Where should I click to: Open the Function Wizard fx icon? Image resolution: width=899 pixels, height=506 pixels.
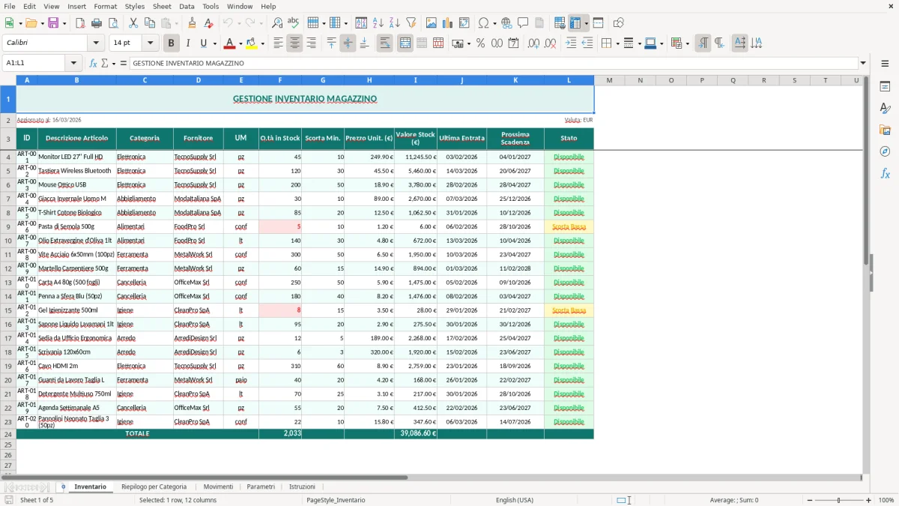(x=94, y=63)
